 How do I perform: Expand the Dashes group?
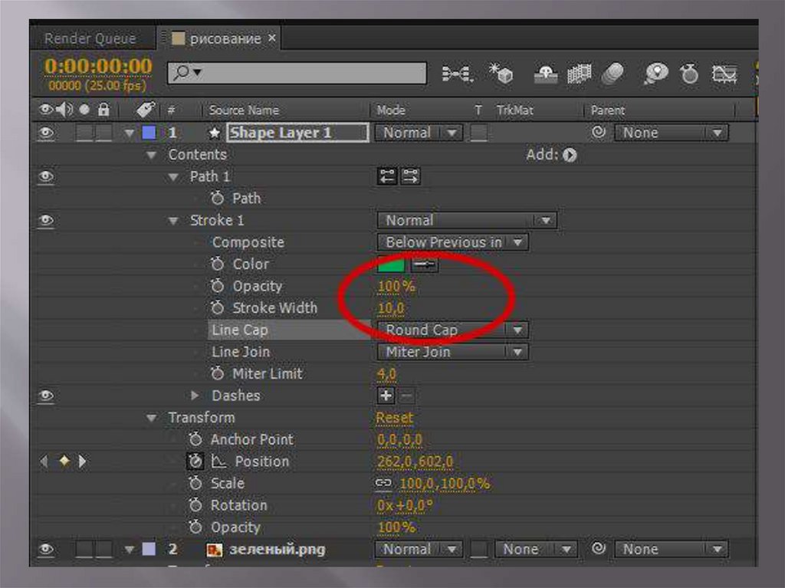(195, 395)
